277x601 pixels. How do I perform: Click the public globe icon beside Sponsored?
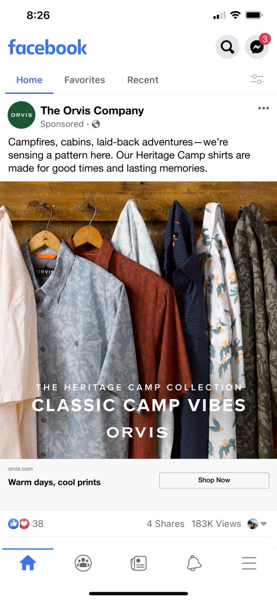click(96, 124)
